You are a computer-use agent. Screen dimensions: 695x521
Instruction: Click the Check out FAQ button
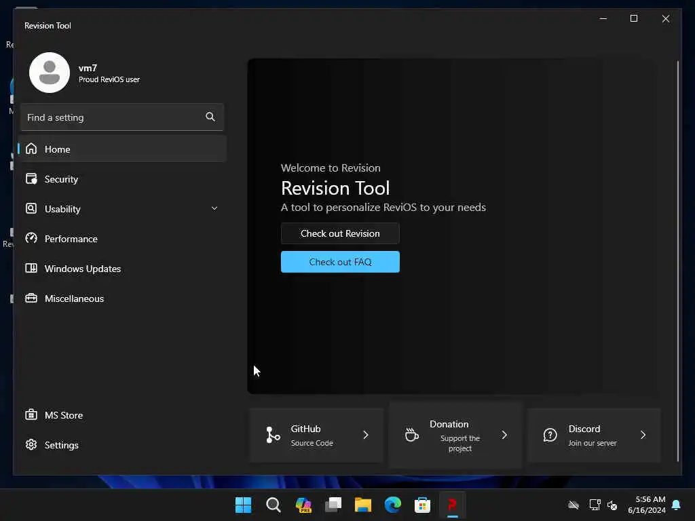(x=340, y=262)
